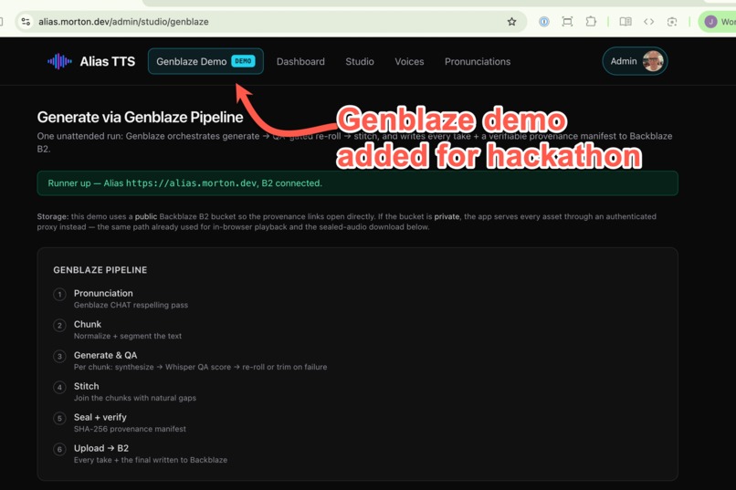This screenshot has width=736, height=490.
Task: Click the Stitch step title
Action: click(87, 386)
